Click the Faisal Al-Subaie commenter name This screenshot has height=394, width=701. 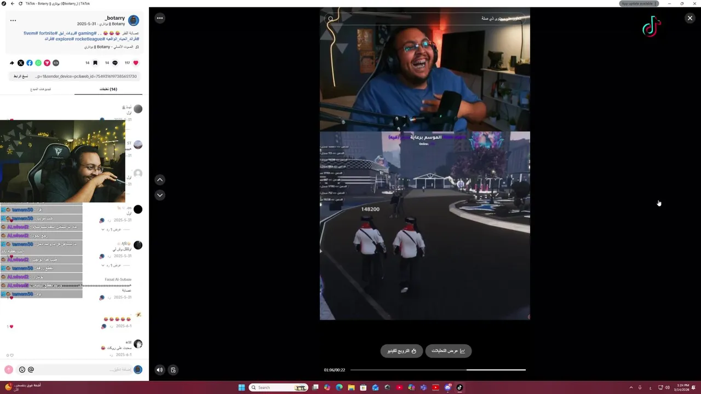click(x=118, y=280)
